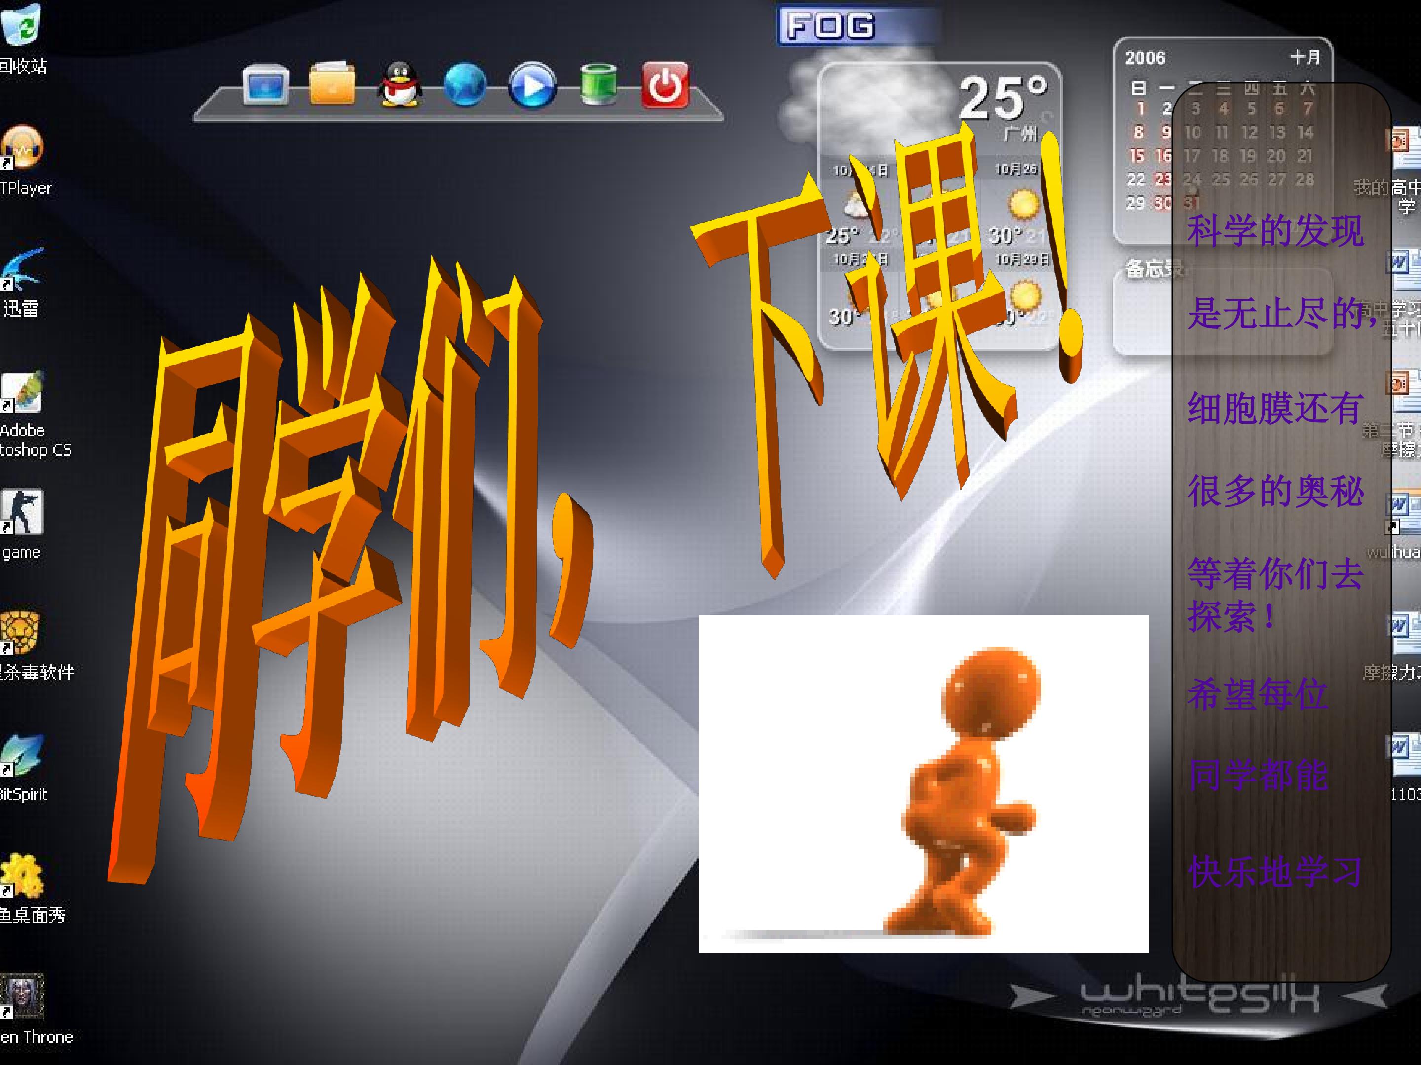Open the orange folder in the dock
The width and height of the screenshot is (1421, 1065).
coord(332,82)
